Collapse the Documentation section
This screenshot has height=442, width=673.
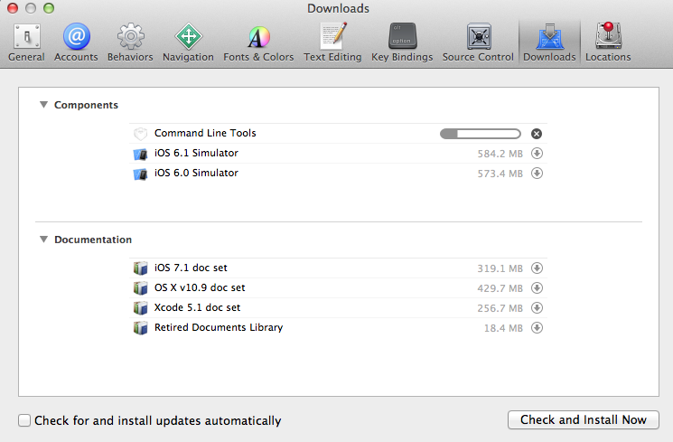[x=43, y=240]
